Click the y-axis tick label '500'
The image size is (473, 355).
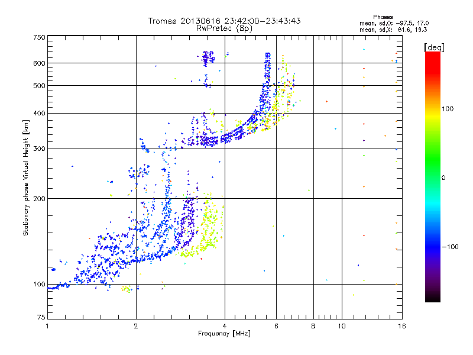(x=39, y=86)
